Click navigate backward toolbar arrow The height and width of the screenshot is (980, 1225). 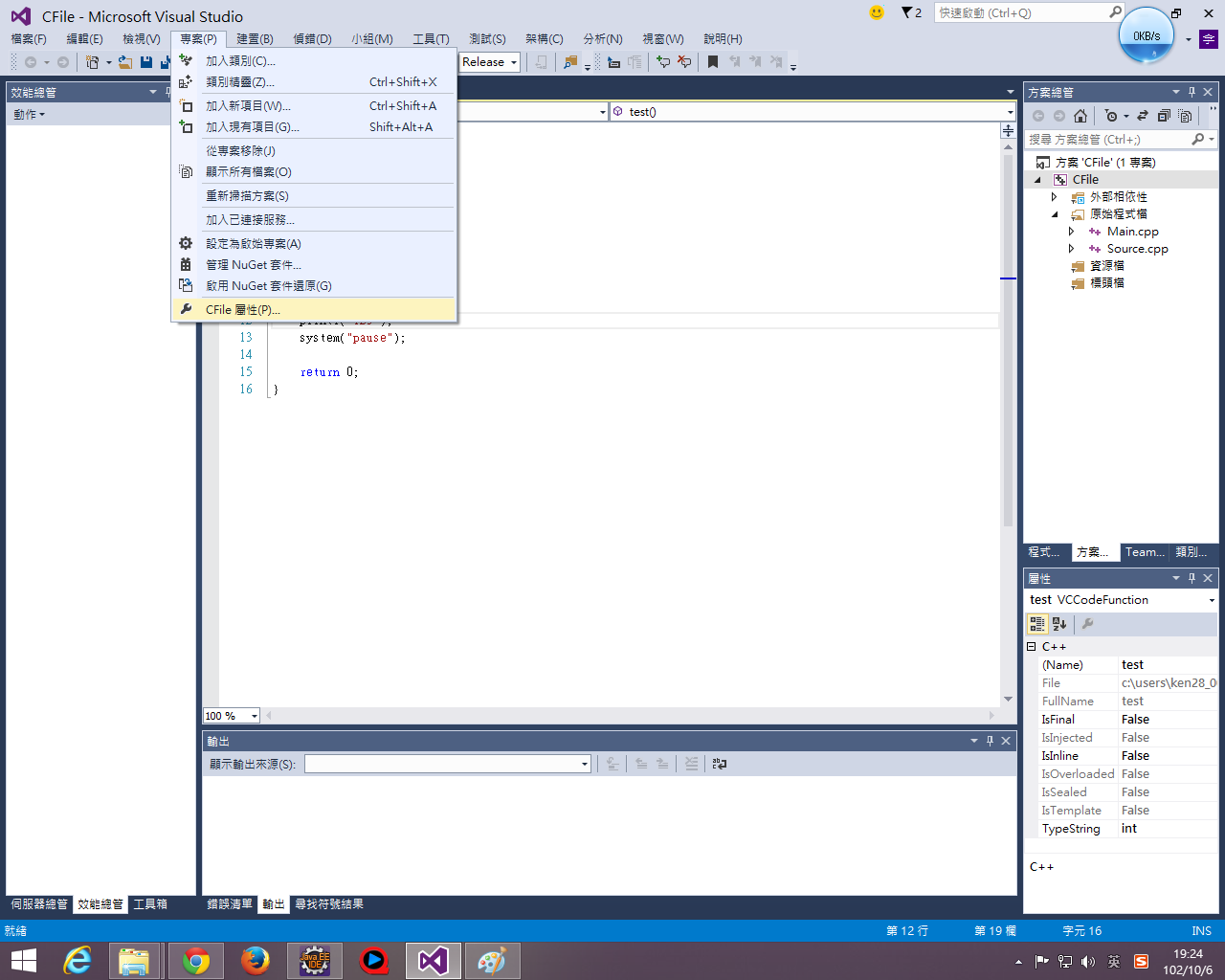click(31, 61)
